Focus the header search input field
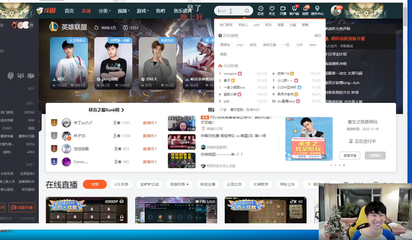This screenshot has height=240, width=412. pos(230,11)
